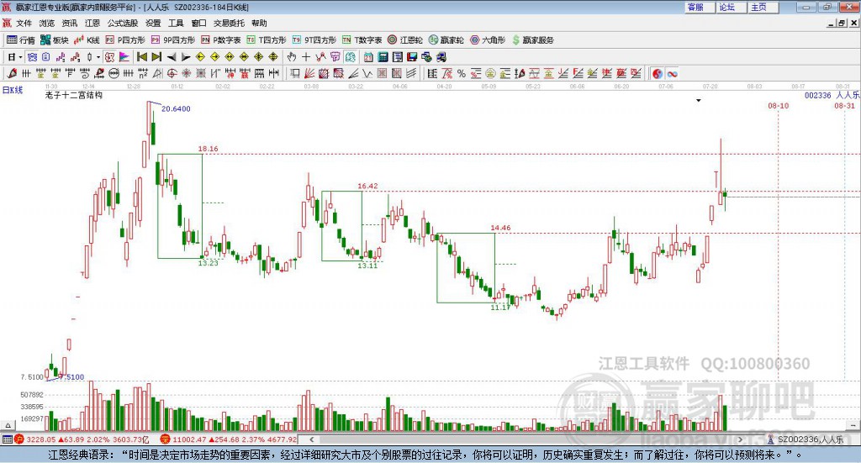Open the 交易委托 menu

[229, 23]
